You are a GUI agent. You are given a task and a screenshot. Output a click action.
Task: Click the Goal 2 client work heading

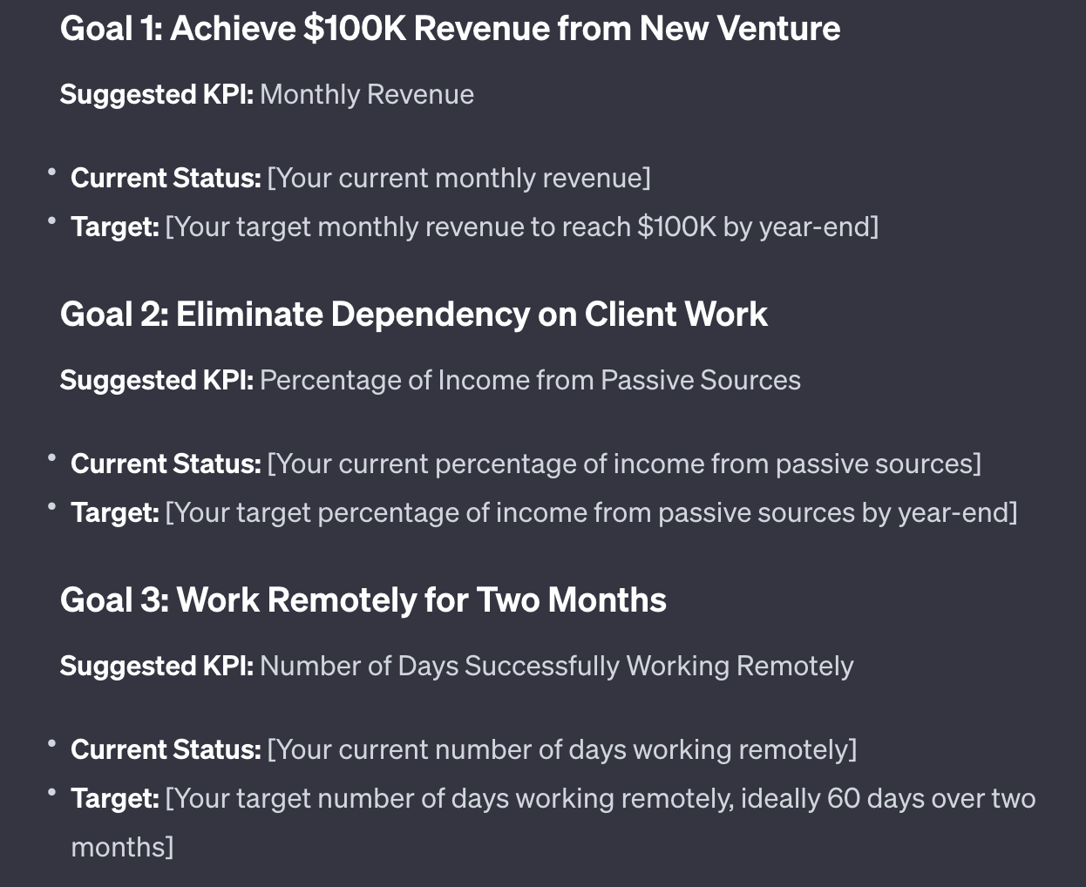pyautogui.click(x=413, y=315)
